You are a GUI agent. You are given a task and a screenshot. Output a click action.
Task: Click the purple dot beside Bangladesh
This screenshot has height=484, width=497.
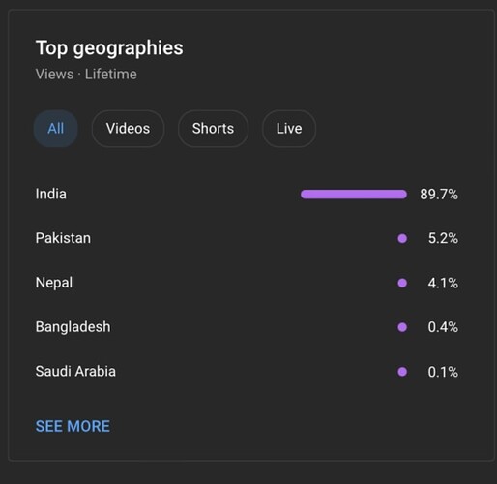click(x=402, y=327)
